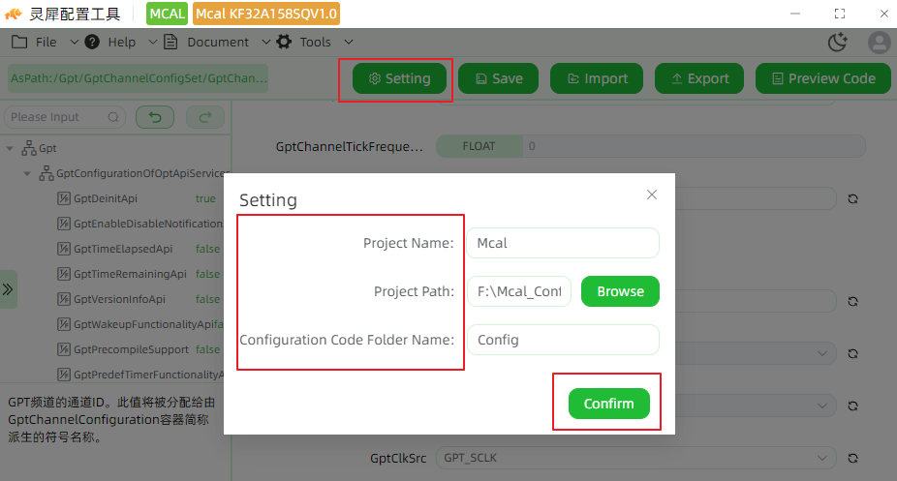The image size is (897, 481).
Task: Select GptPrecompileSupport tree item
Action: pyautogui.click(x=131, y=349)
